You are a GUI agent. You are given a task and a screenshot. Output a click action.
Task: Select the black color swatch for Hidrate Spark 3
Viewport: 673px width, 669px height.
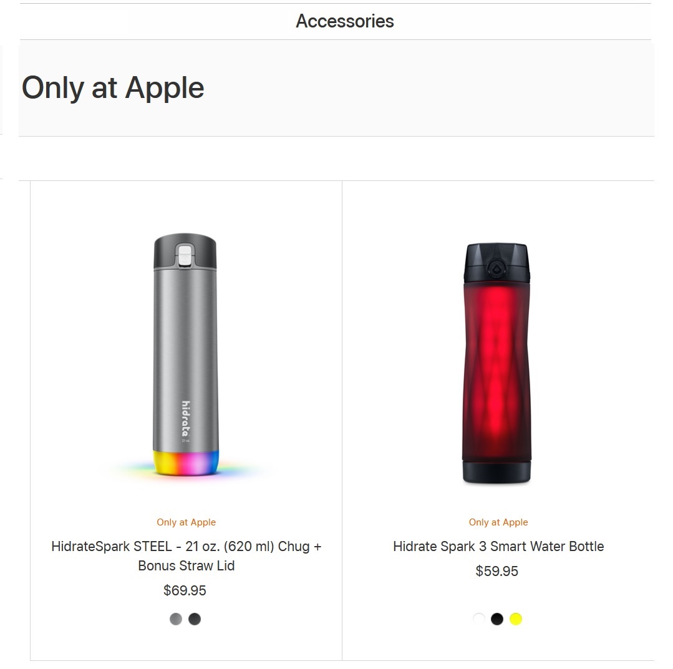point(497,619)
